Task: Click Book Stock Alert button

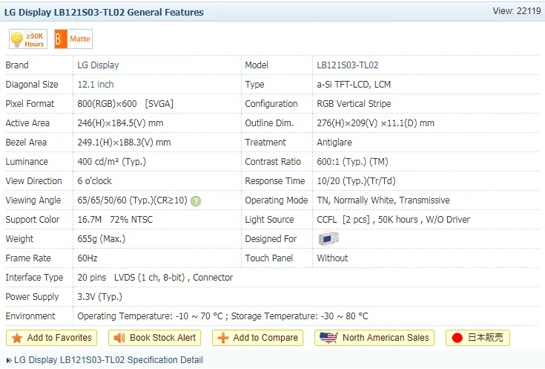Action: click(x=155, y=338)
